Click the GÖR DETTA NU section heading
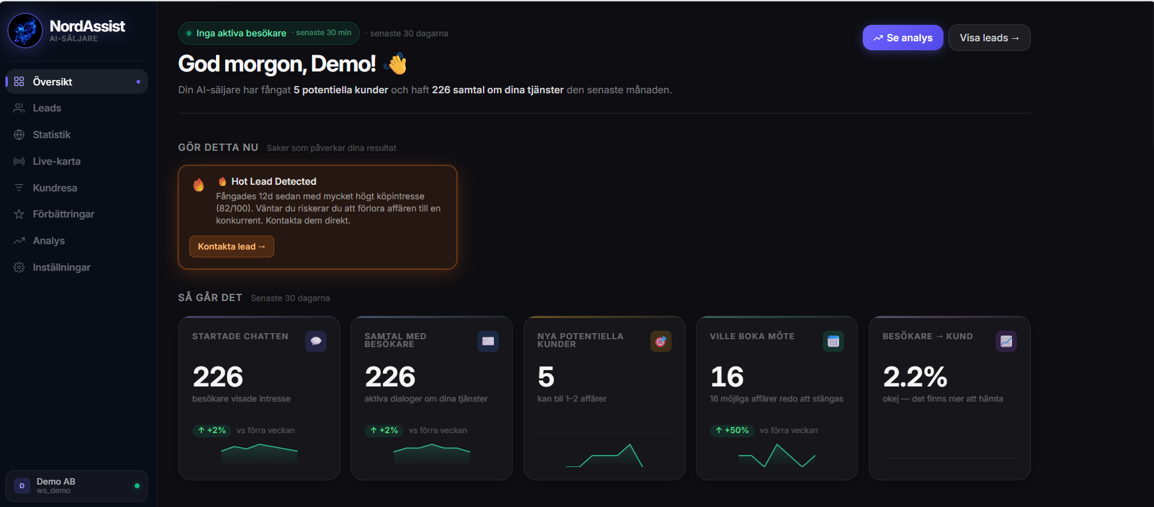 click(218, 147)
